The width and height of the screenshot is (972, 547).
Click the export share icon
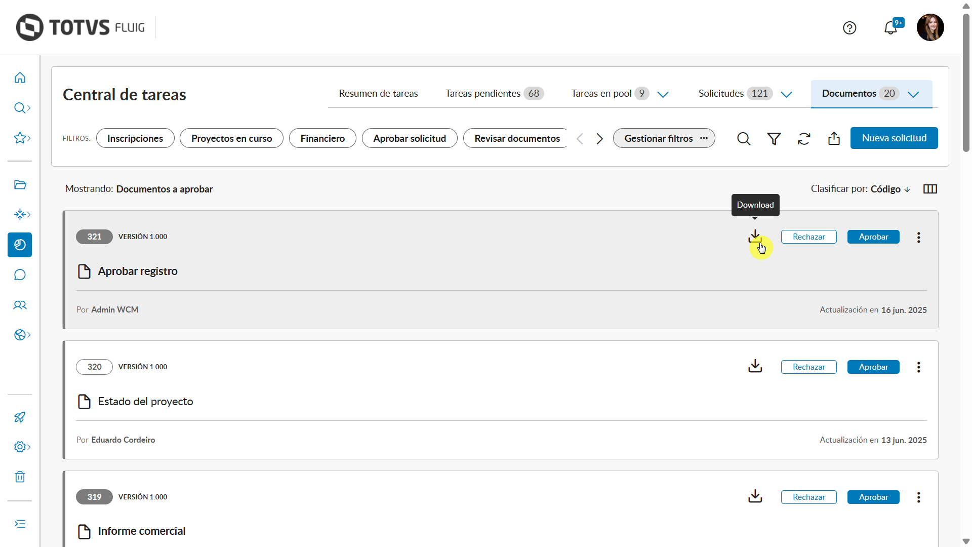point(834,138)
